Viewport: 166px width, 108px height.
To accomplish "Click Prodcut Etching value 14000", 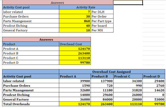I will (75, 95).
